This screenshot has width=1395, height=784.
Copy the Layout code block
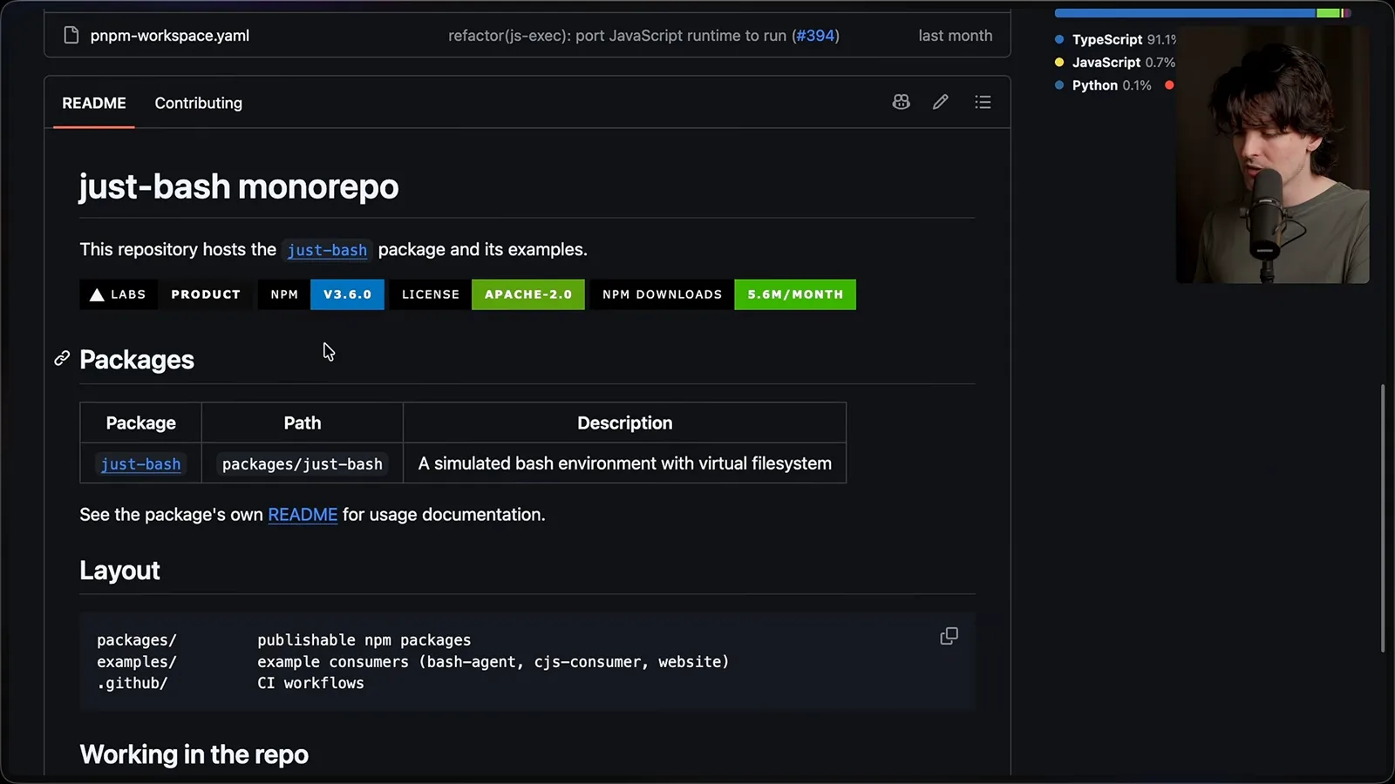click(x=949, y=637)
